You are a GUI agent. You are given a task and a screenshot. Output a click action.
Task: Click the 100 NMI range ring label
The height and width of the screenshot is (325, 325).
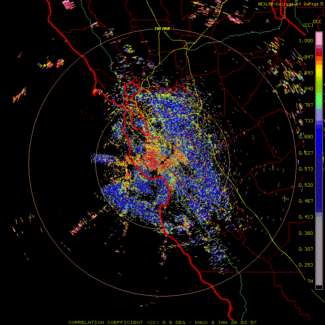[x=162, y=29]
